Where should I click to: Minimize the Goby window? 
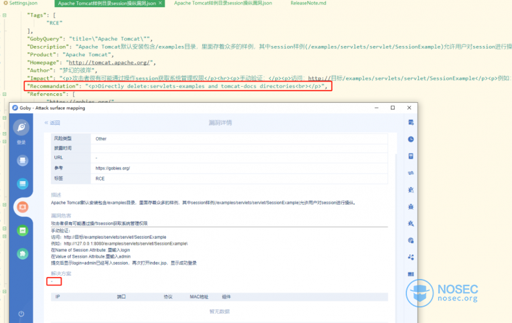click(x=377, y=107)
